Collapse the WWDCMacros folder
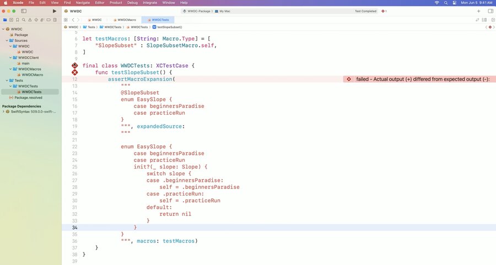The image size is (496, 265). pos(10,69)
